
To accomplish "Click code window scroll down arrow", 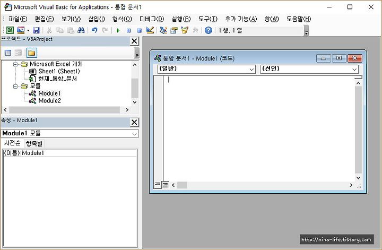I will pyautogui.click(x=358, y=178).
